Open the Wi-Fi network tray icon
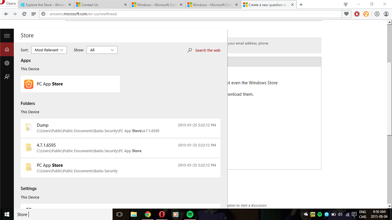The image size is (392, 220). coord(348,214)
